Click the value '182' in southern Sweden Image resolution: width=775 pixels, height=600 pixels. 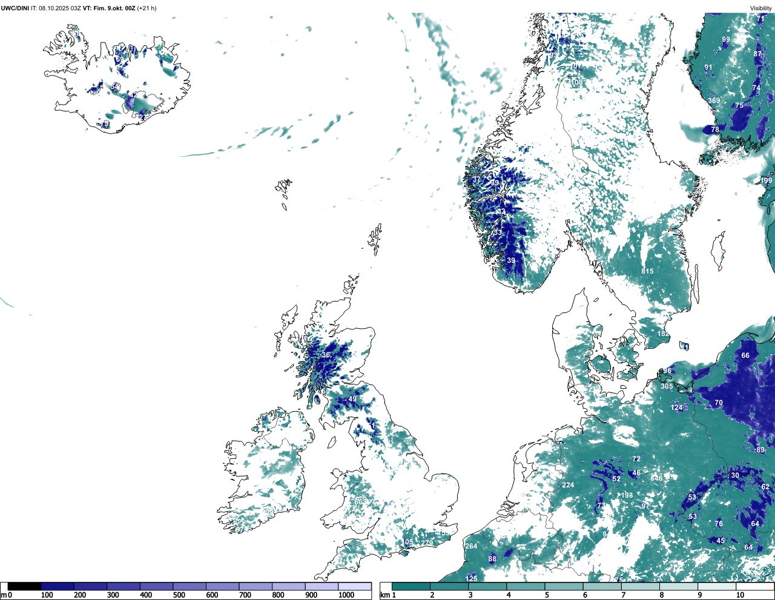[664, 334]
